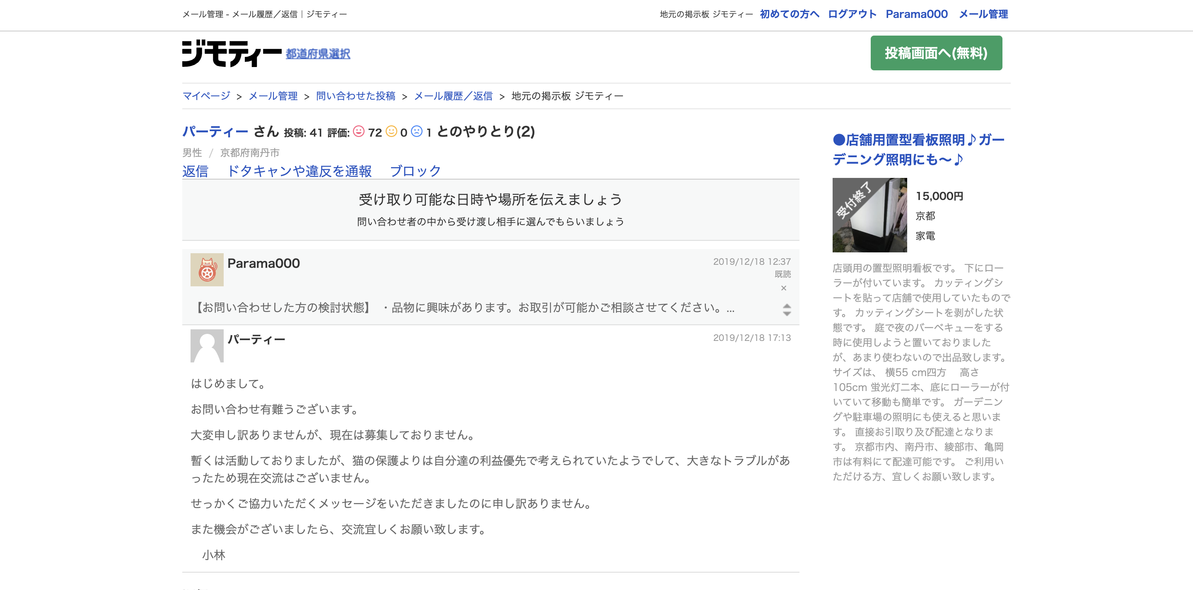Click the 返信 reply link
The width and height of the screenshot is (1193, 590).
[x=195, y=171]
